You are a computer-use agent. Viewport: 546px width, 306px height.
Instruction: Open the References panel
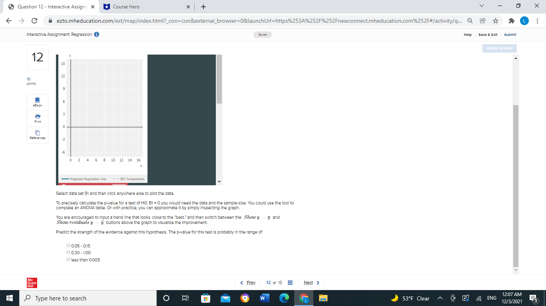[x=37, y=135]
